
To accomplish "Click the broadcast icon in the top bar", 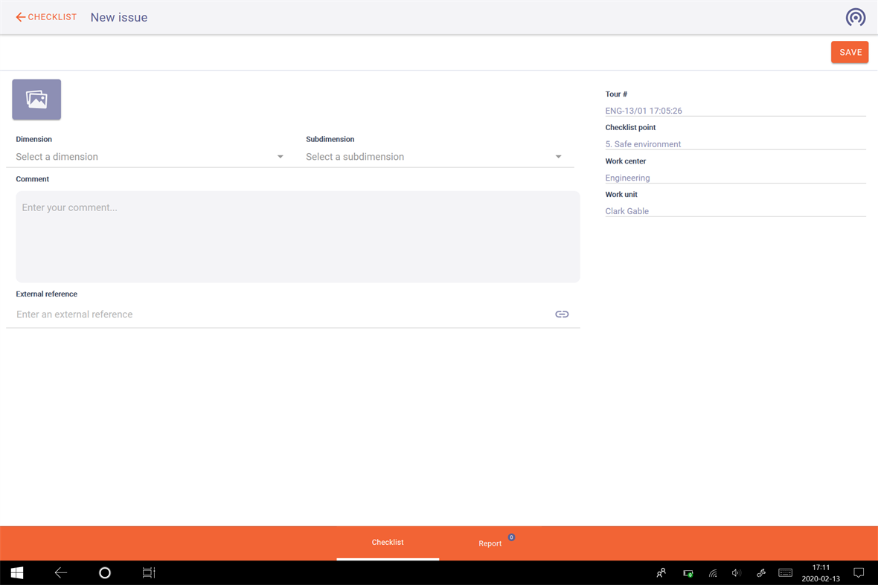I will tap(855, 16).
